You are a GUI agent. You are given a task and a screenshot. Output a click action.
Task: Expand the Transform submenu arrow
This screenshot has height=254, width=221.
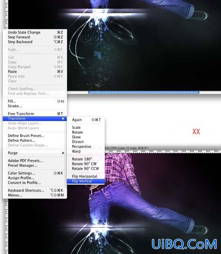click(x=63, y=119)
